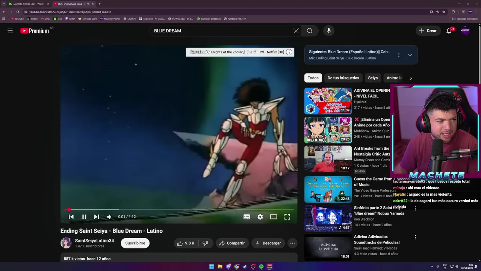Open the Twitch bookmark
Viewport: 481px width, 271px height.
(70, 19)
